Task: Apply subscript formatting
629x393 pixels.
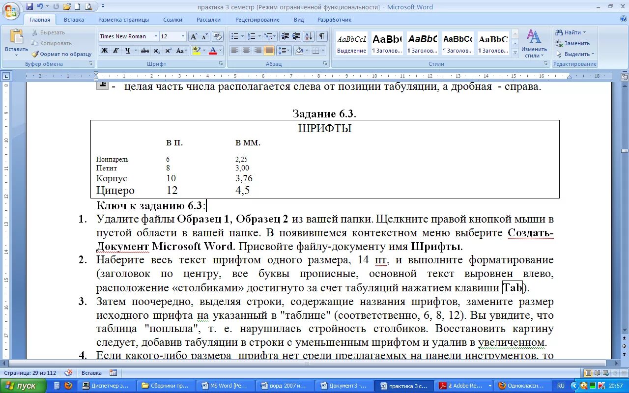Action: pyautogui.click(x=157, y=51)
